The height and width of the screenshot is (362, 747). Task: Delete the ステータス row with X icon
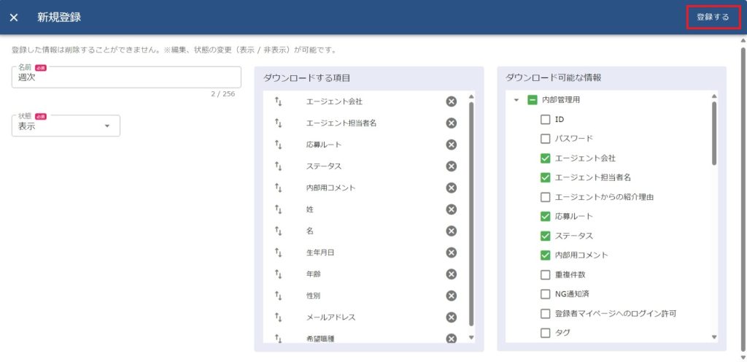tap(451, 166)
